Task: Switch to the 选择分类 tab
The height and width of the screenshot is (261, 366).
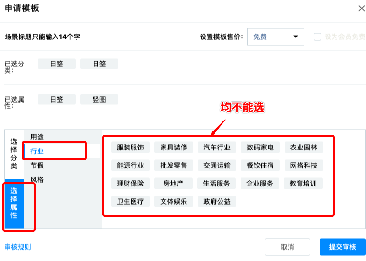Action: (14, 154)
